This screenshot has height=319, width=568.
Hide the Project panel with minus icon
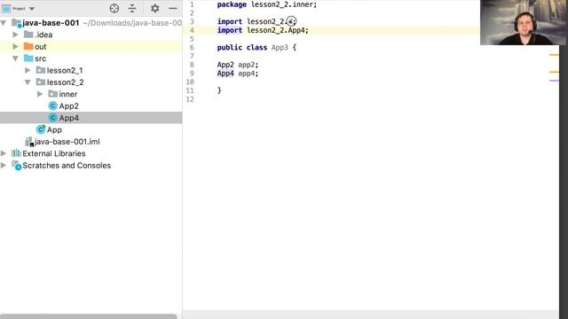[x=173, y=8]
